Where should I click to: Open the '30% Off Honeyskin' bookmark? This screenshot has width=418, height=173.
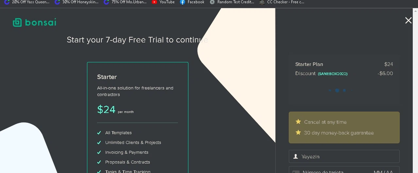[x=76, y=2]
